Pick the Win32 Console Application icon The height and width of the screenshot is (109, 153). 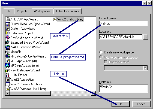(8, 84)
